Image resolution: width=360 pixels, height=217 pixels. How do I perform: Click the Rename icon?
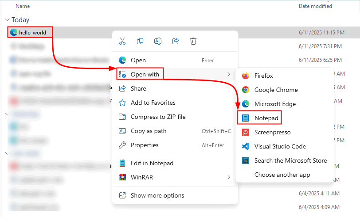[157, 41]
